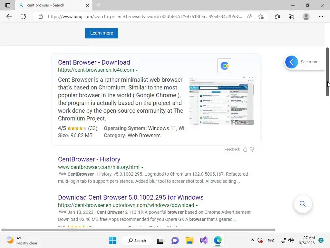
Task: Open the clock showing 1:27 AM
Action: tap(307, 240)
